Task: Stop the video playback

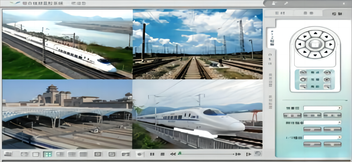Action: click(162, 154)
